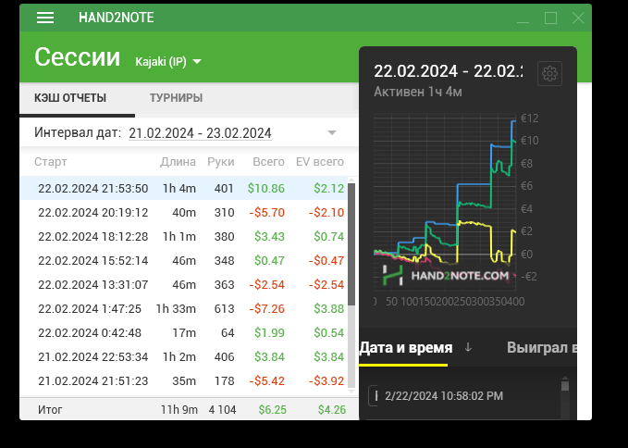This screenshot has height=448, width=628.
Task: Switch to ТУРНИРЫ tab
Action: [x=177, y=98]
